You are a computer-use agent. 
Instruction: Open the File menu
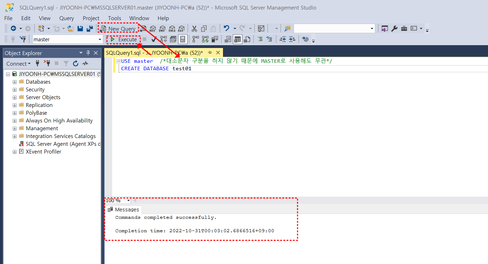pyautogui.click(x=8, y=18)
